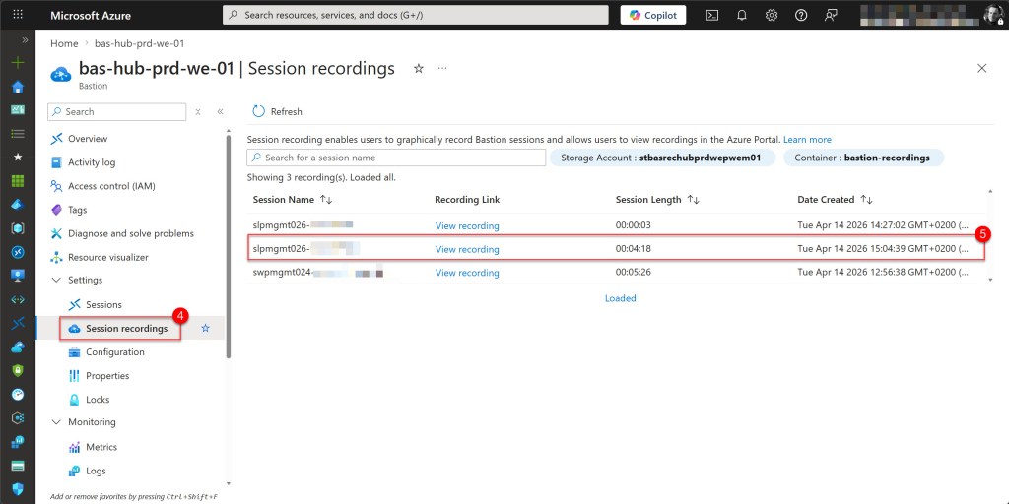
Task: Select Access control (IAM) menu item
Action: click(x=110, y=186)
